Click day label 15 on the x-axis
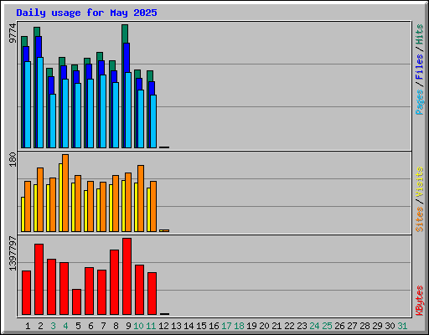This screenshot has width=429, height=335. click(x=201, y=326)
